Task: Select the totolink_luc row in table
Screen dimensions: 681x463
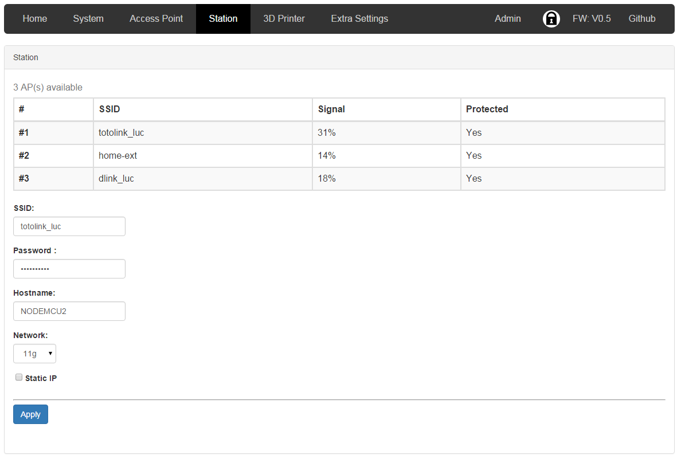Action: click(122, 133)
